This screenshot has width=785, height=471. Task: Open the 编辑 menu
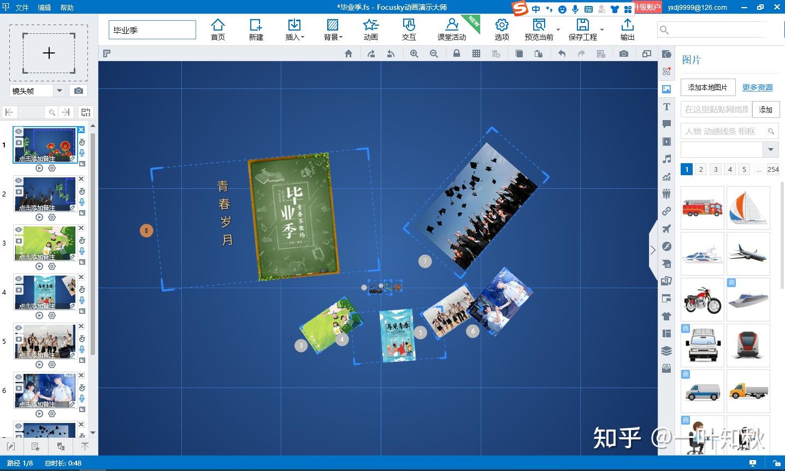click(x=45, y=8)
